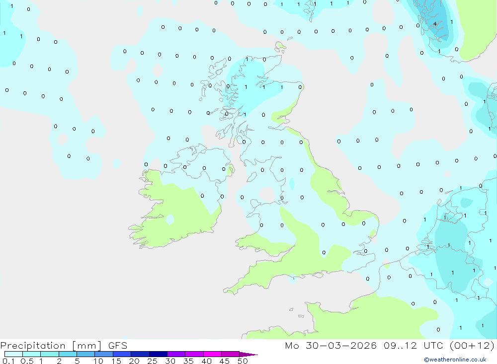The image size is (497, 364).
Task: Click the "0.5" legend scale label
Action: (x=27, y=361)
